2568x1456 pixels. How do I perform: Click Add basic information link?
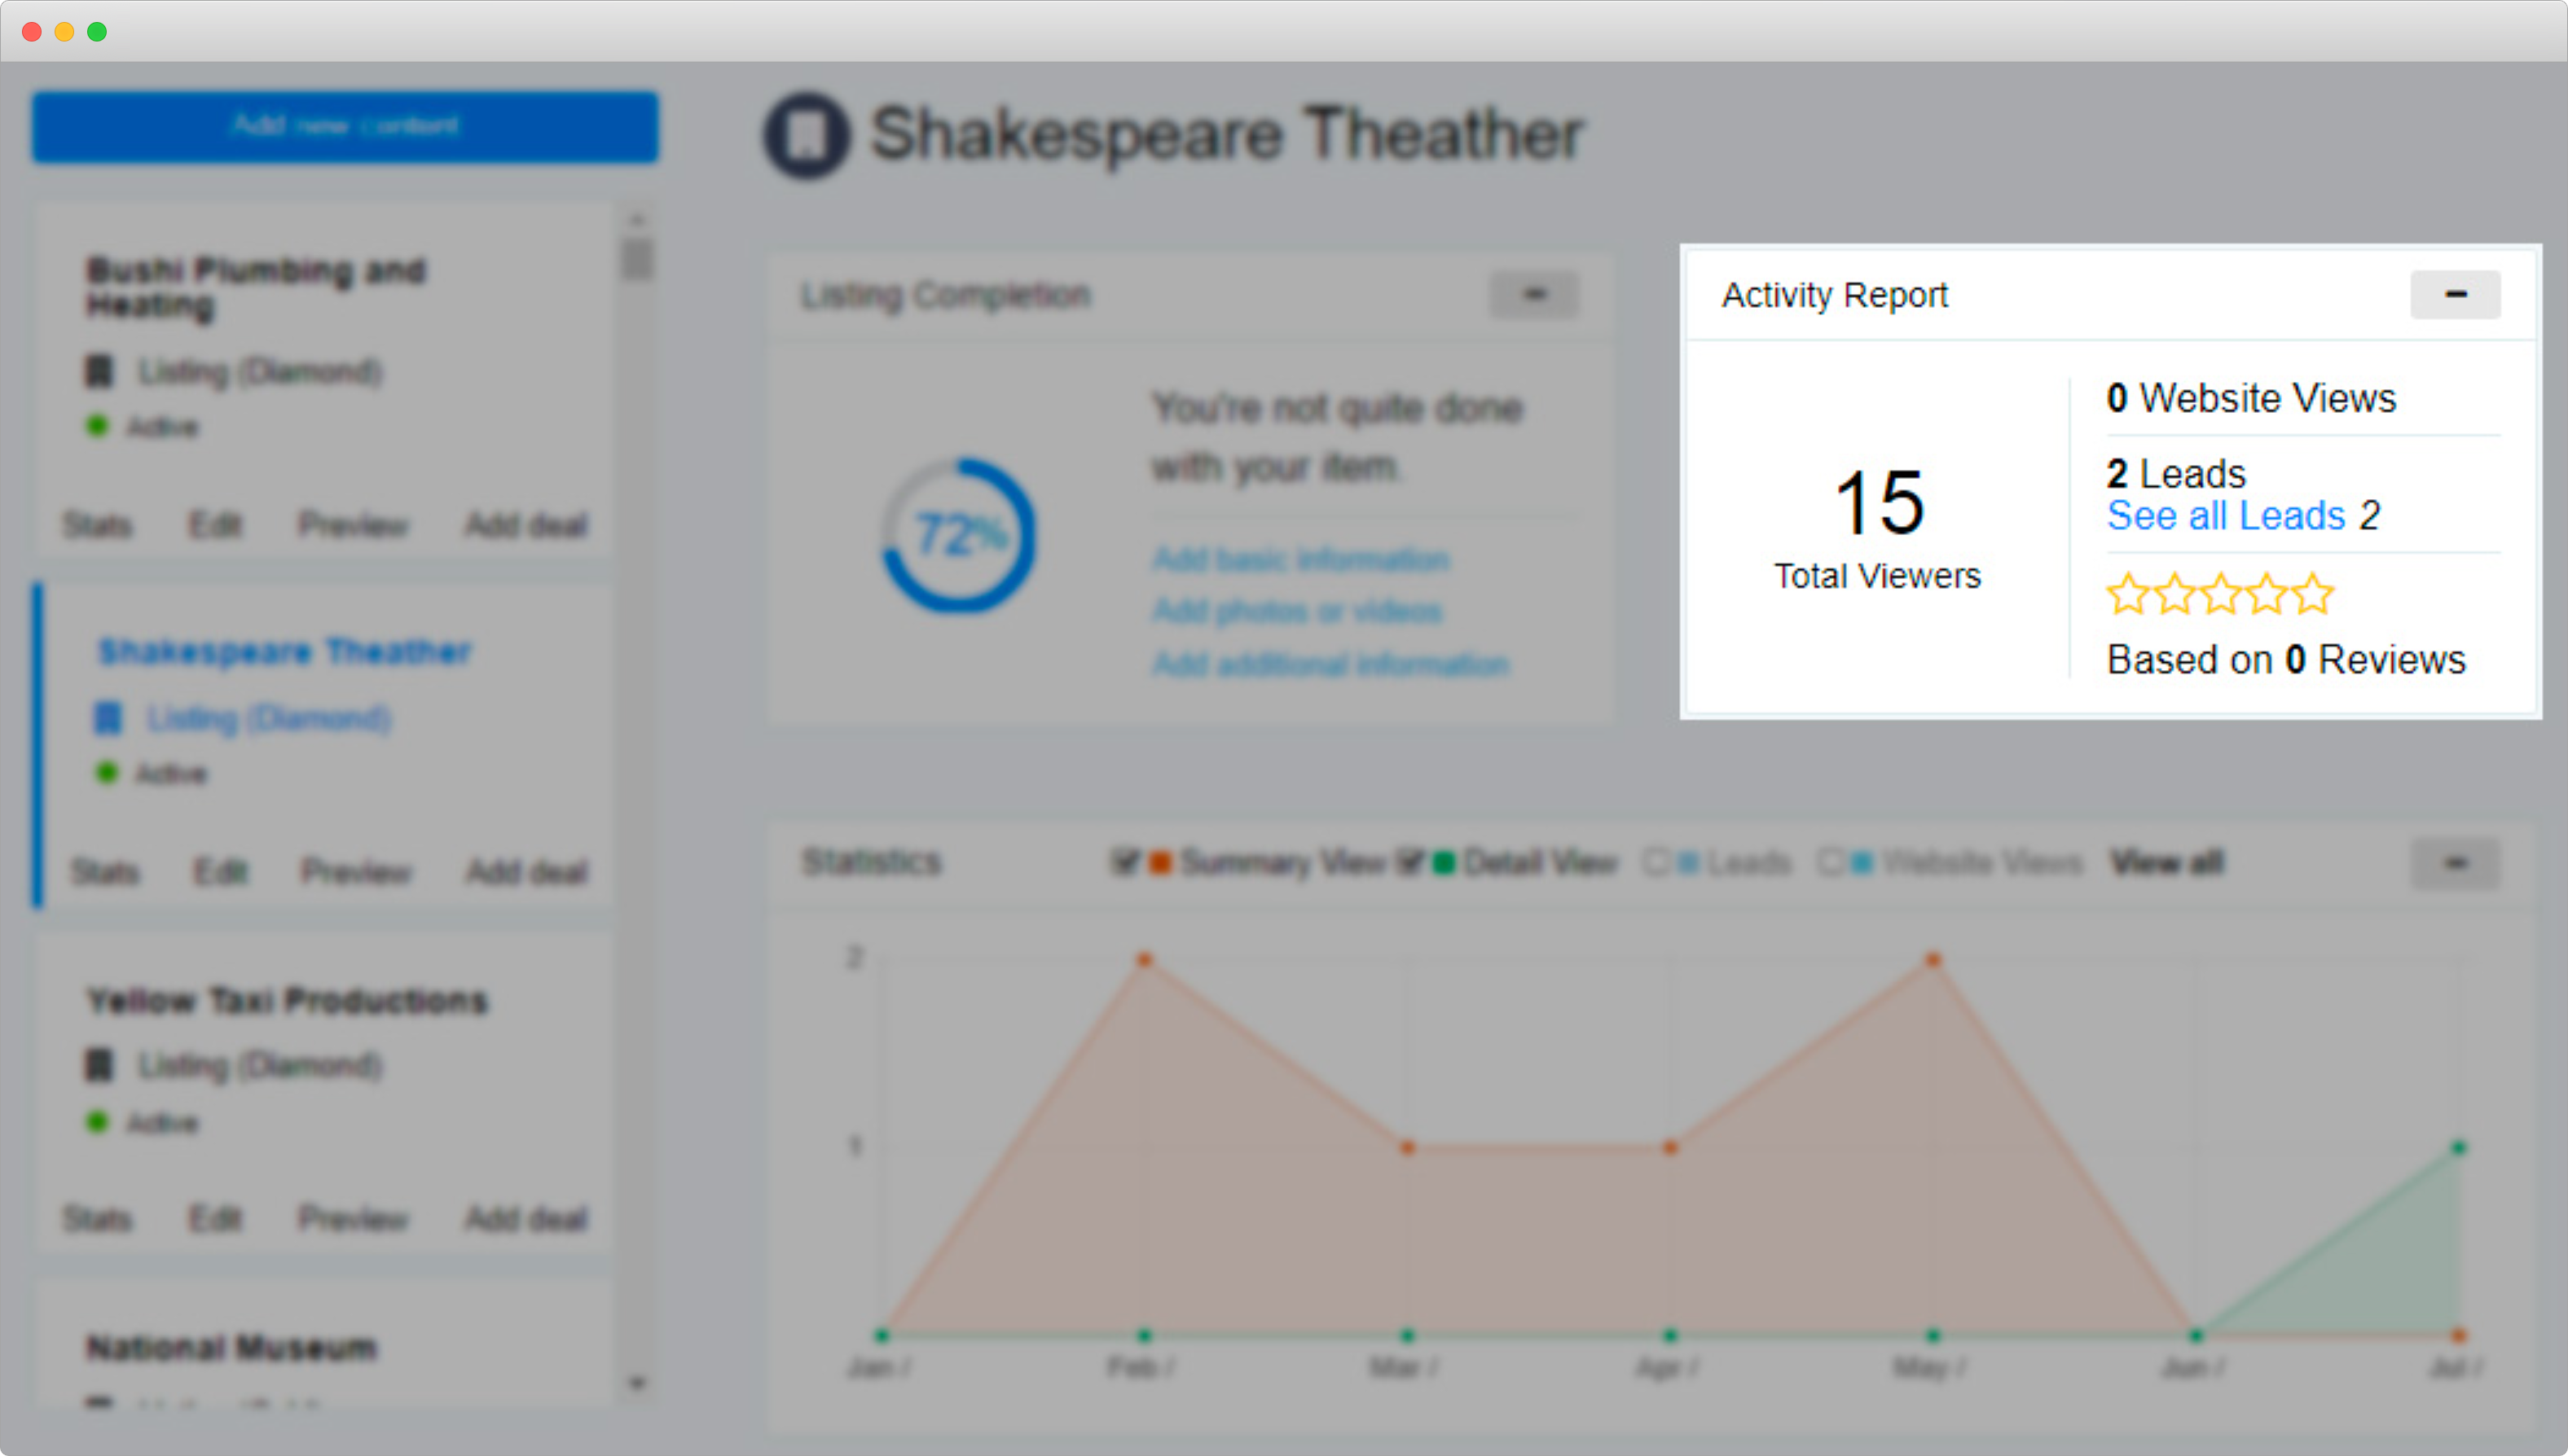(1300, 559)
